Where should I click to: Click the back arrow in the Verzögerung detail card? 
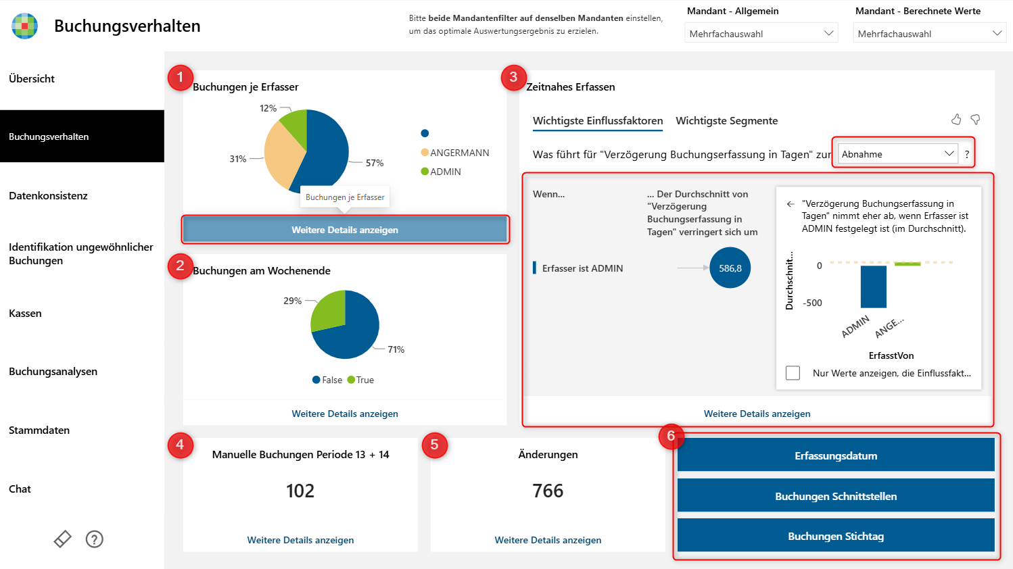pos(791,203)
